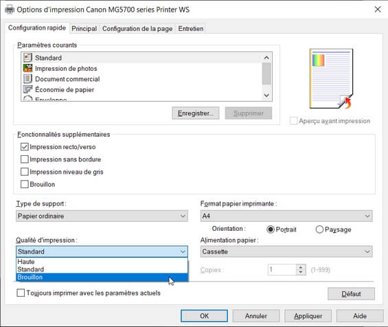
Task: Click the Enregistrer... button
Action: 196,113
